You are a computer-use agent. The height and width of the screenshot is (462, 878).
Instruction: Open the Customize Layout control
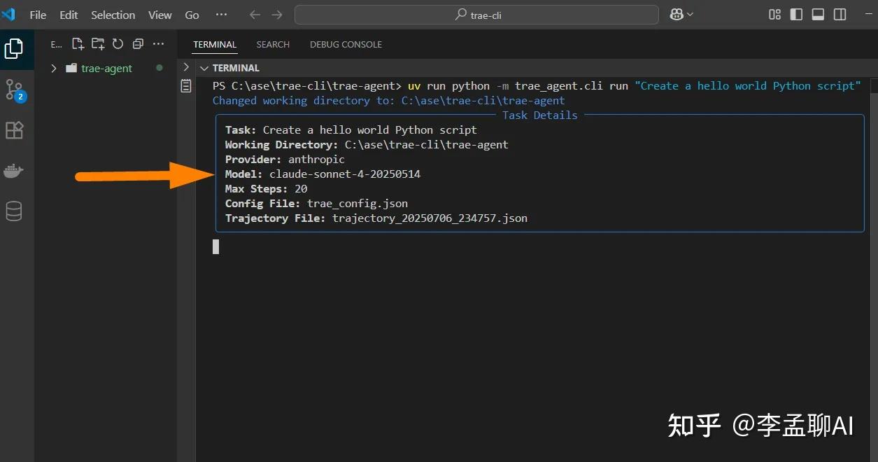point(774,14)
